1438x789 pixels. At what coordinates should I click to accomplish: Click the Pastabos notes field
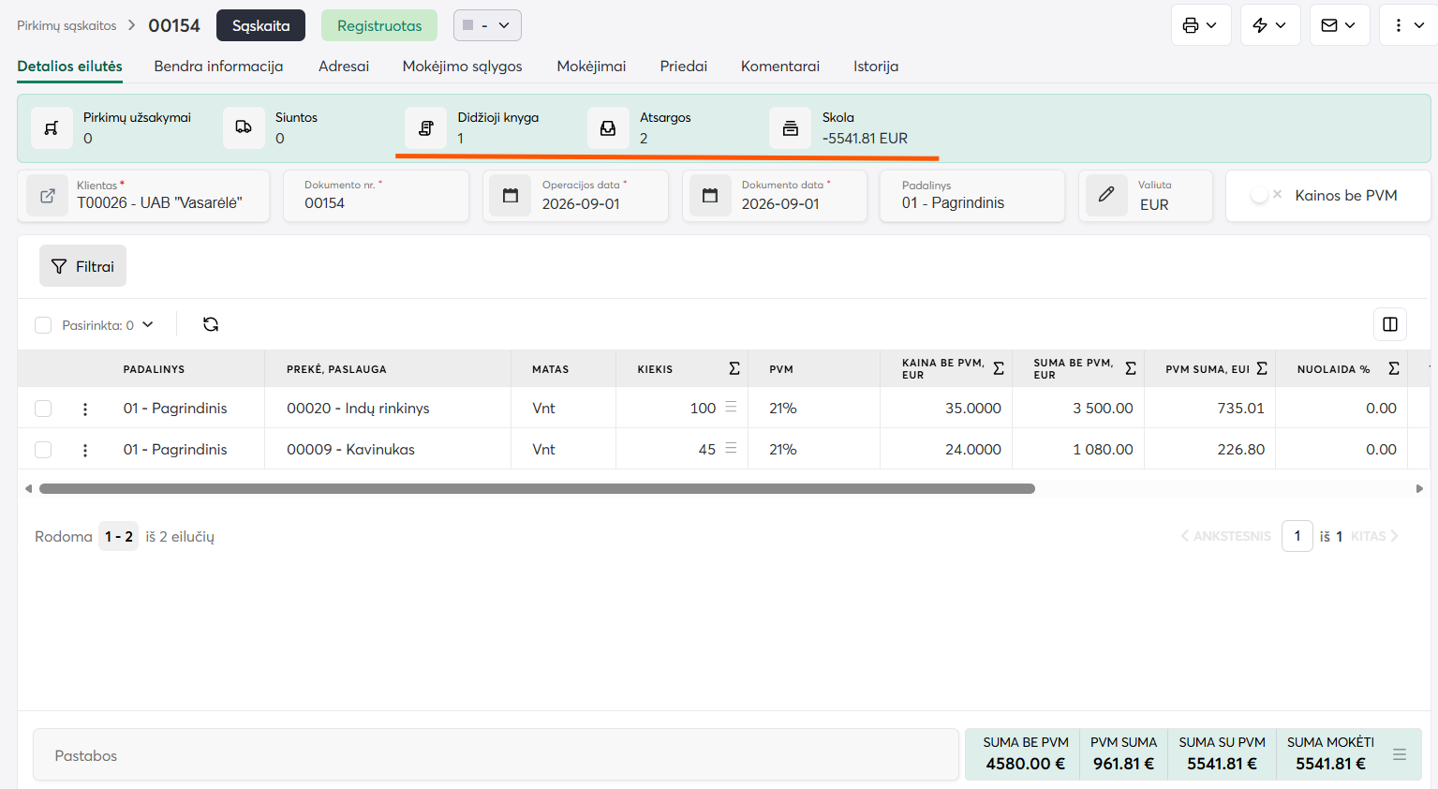point(497,755)
